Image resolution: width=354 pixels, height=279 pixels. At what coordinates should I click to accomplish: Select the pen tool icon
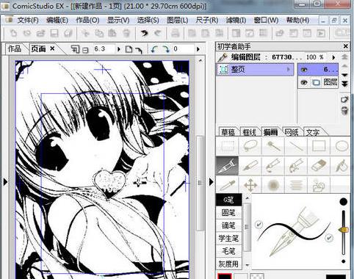point(227,166)
